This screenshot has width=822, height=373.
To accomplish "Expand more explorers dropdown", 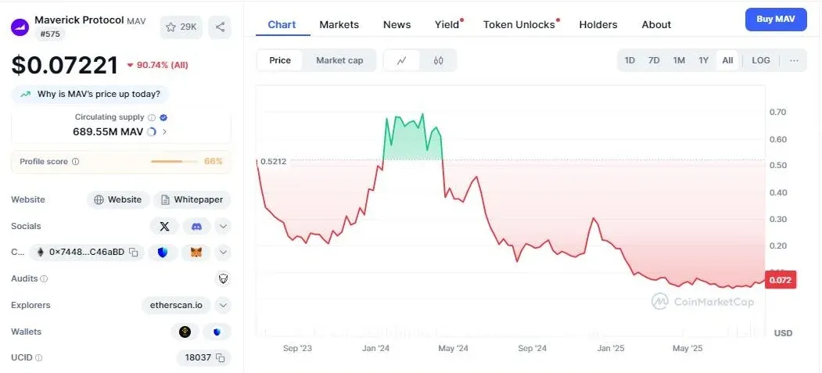I will [223, 305].
